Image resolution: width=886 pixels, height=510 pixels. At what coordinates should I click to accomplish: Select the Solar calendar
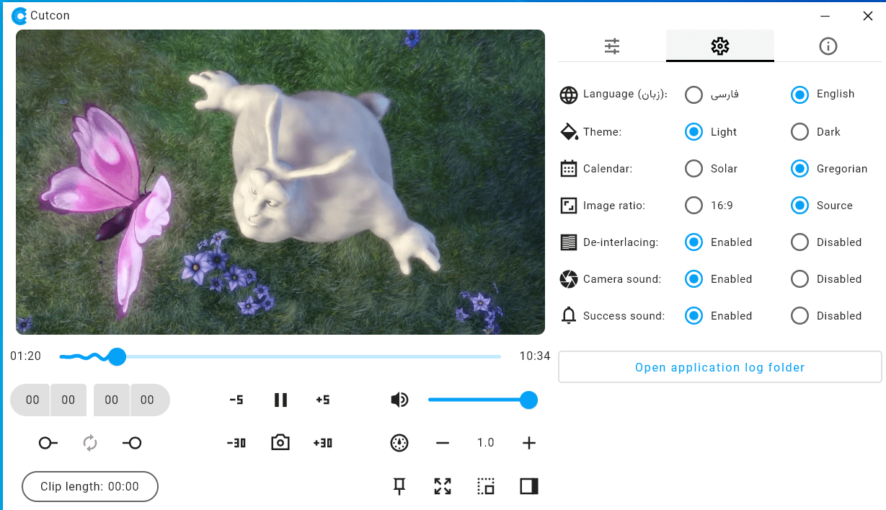point(694,169)
